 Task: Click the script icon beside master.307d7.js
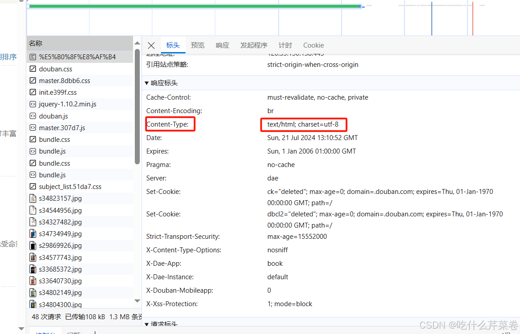pyautogui.click(x=32, y=127)
